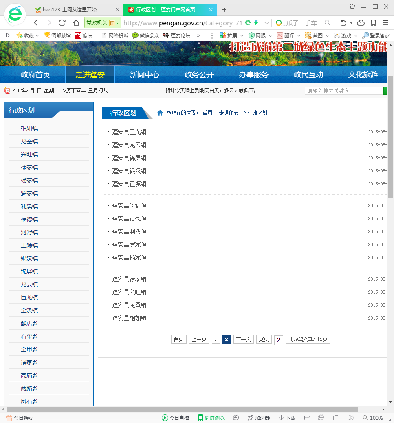Click the 100% zoom level control

(x=376, y=418)
